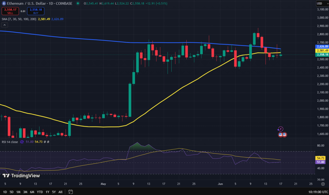Click the Ethereum symbol logo icon
329x195 pixels.
[4, 3]
